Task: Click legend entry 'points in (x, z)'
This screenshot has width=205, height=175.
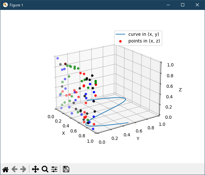Action: pyautogui.click(x=144, y=41)
